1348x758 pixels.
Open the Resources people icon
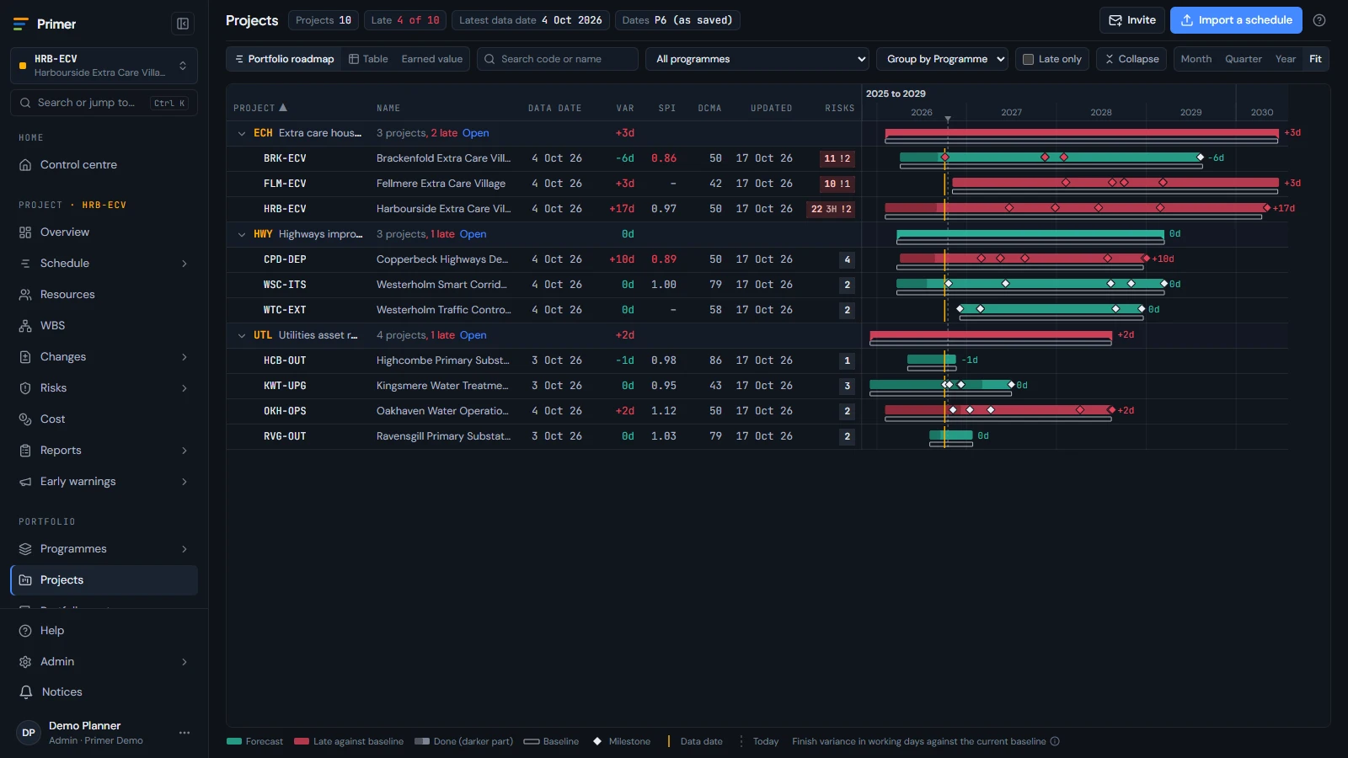pos(25,295)
